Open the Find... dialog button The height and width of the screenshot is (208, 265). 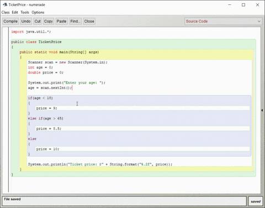[x=75, y=22]
